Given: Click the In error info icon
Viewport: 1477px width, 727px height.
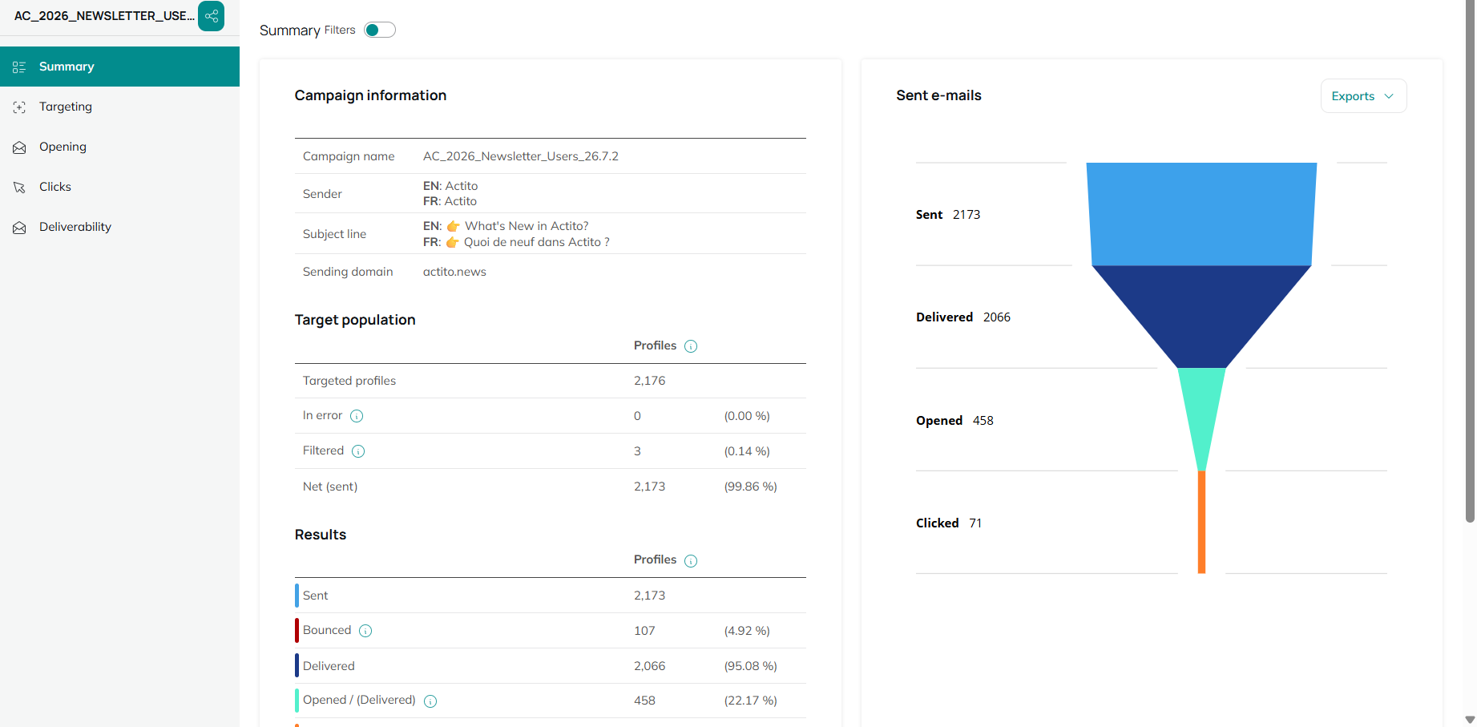Looking at the screenshot, I should pyautogui.click(x=357, y=416).
